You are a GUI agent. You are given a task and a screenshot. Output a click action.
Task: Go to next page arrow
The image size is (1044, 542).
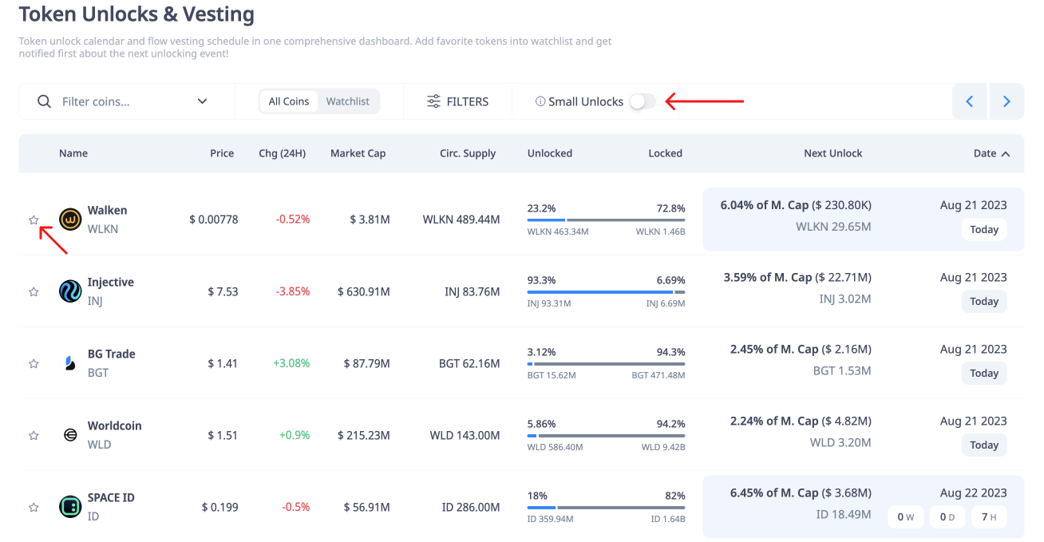pos(1006,101)
